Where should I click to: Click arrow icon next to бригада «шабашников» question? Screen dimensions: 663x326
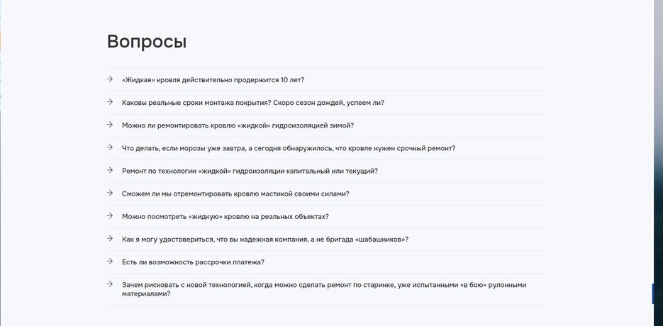(109, 239)
